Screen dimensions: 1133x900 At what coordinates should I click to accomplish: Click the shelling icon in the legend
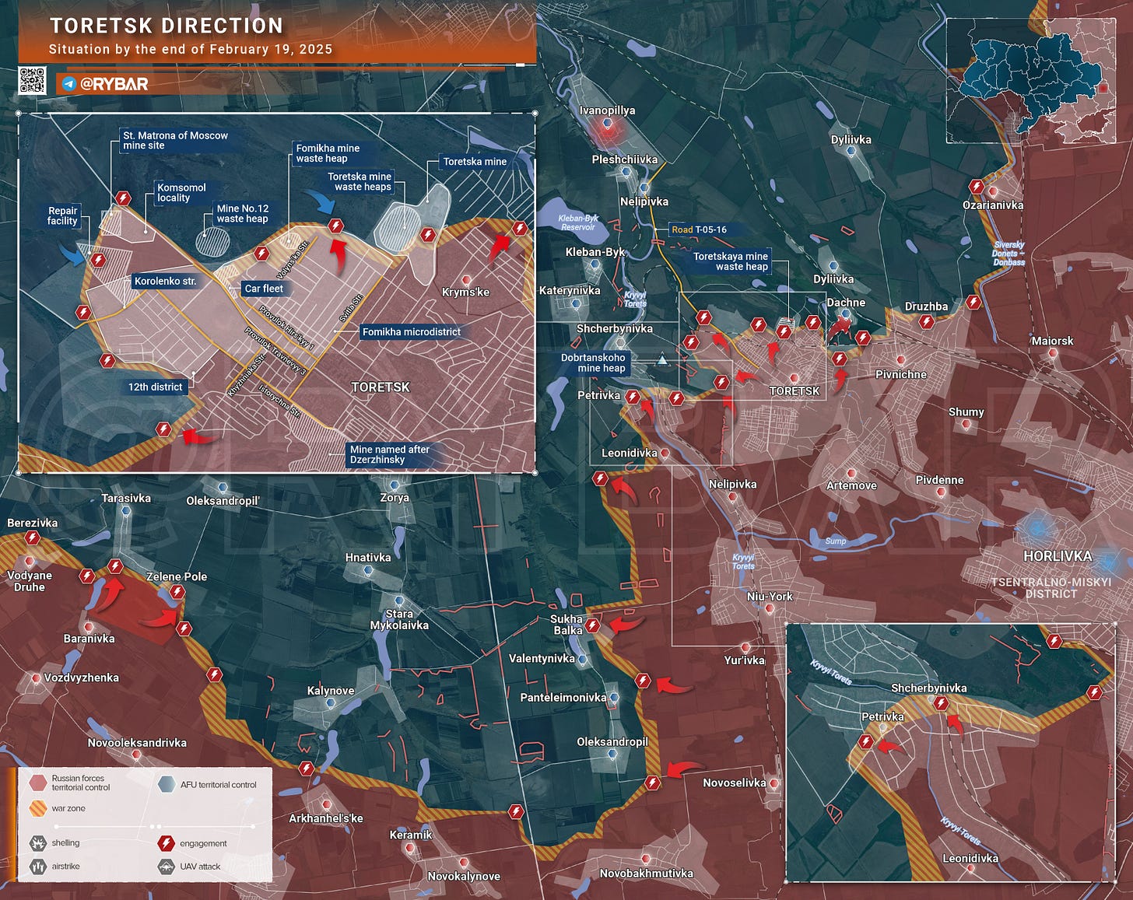tap(37, 842)
